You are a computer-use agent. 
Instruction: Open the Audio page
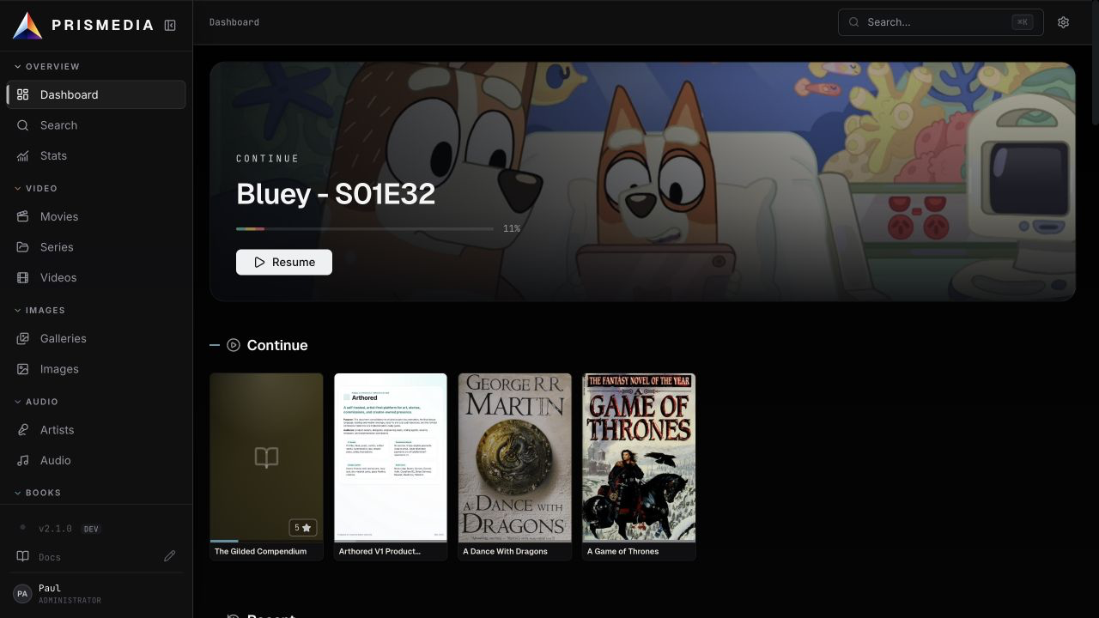(x=96, y=460)
